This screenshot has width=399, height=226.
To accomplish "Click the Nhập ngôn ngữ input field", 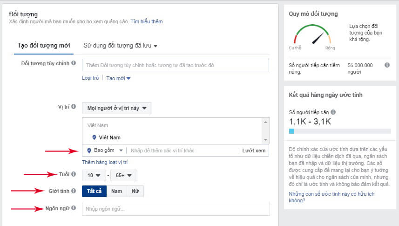I will pos(176,209).
